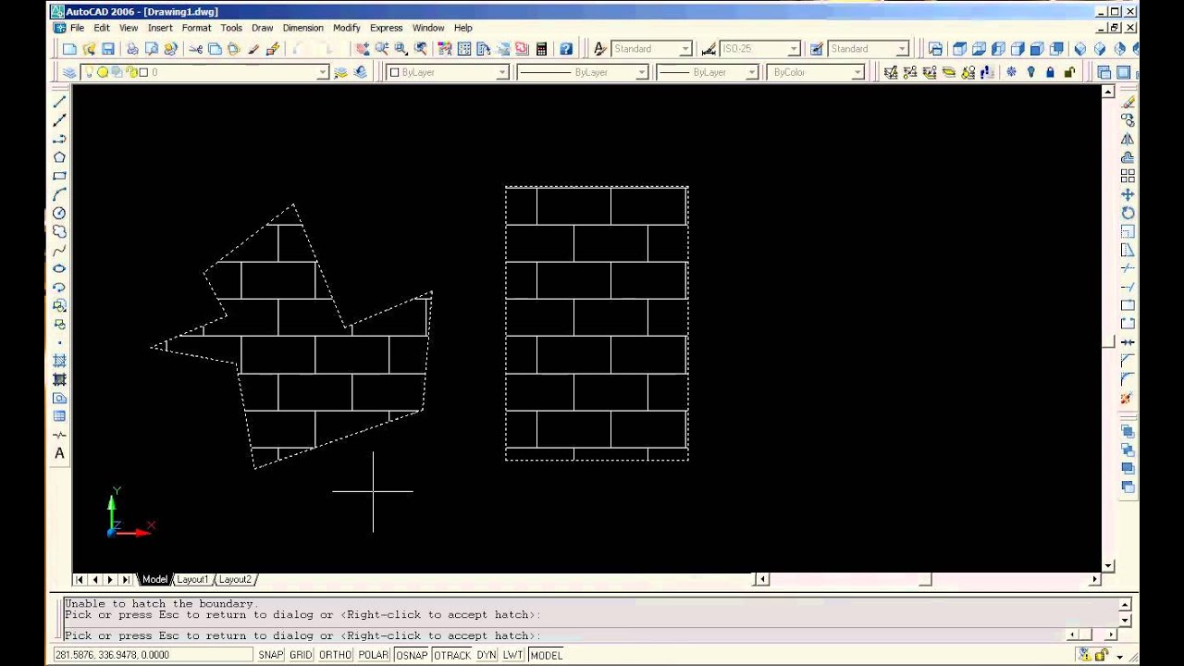Toggle OSNAP in status bar
Viewport: 1184px width, 666px height.
(x=412, y=655)
